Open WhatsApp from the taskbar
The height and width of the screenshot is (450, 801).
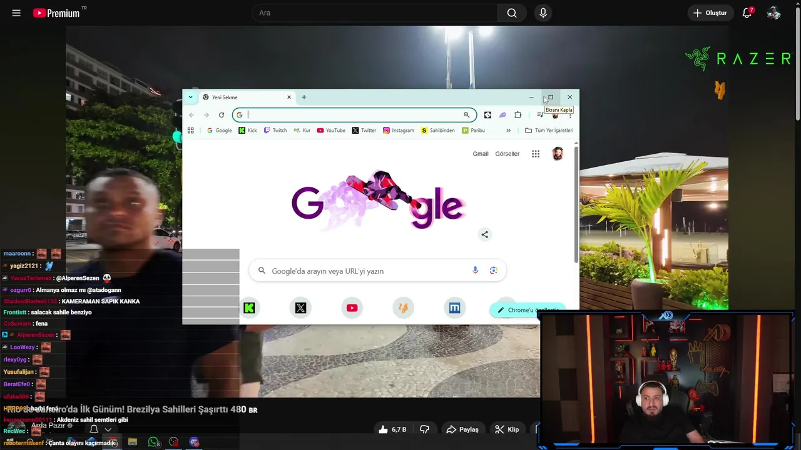point(153,442)
